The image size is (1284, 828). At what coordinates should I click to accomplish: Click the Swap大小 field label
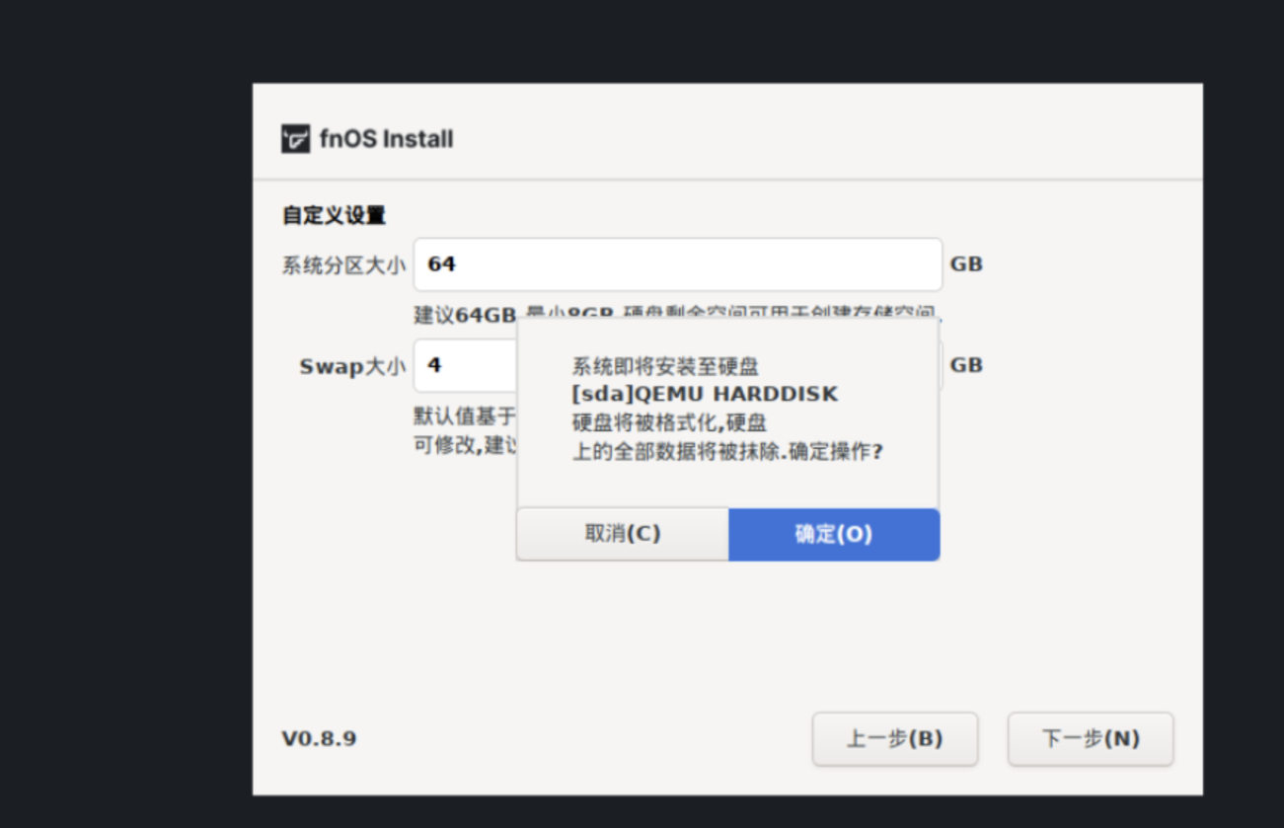point(352,366)
